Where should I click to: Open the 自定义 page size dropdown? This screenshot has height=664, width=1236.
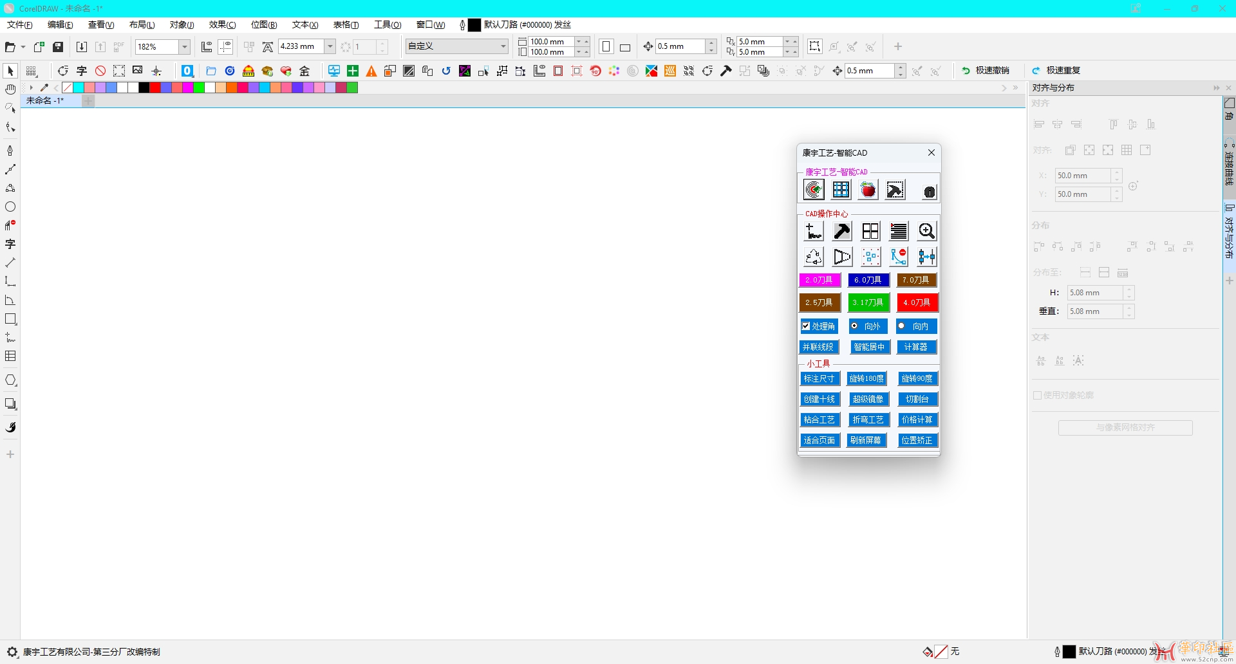[x=503, y=46]
